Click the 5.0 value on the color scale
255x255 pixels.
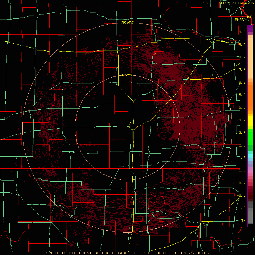click(x=242, y=107)
